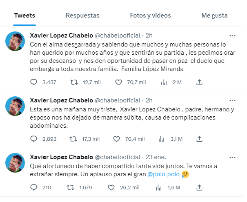Share the 'alma desgarrada' tweet

pos(200,82)
